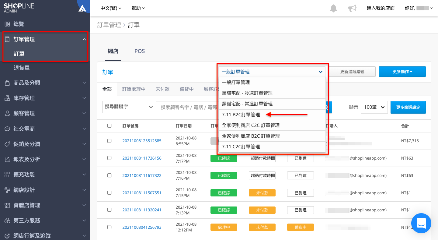Expand the 商品及分類 sidebar section
This screenshot has width=438, height=240.
(x=84, y=83)
